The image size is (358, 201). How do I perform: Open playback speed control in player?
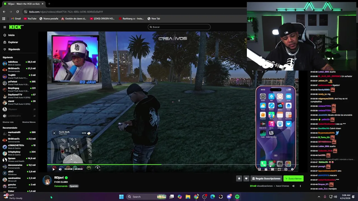(286, 169)
